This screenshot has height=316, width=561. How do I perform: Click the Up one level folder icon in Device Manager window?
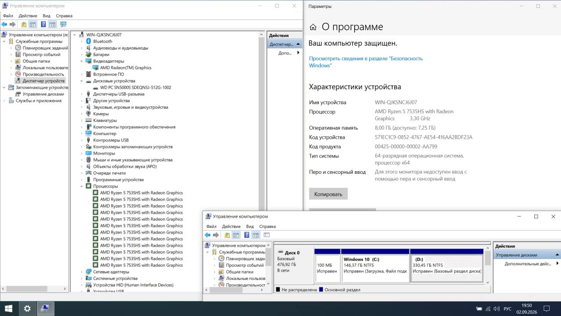[24, 25]
